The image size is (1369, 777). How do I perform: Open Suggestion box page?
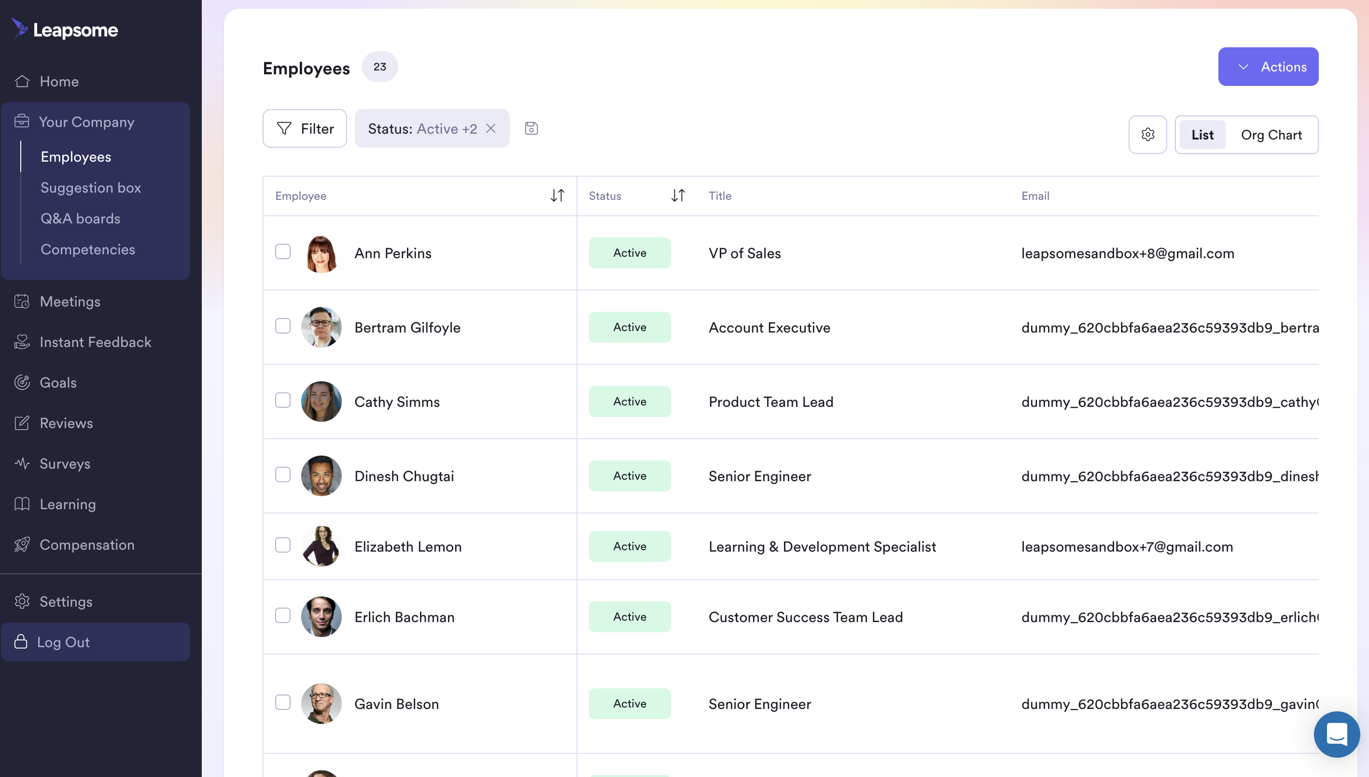click(x=91, y=188)
